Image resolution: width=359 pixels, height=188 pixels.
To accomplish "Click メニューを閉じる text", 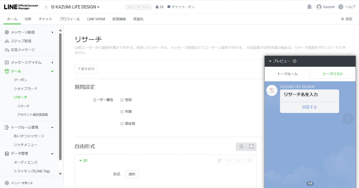I will 22,183.
